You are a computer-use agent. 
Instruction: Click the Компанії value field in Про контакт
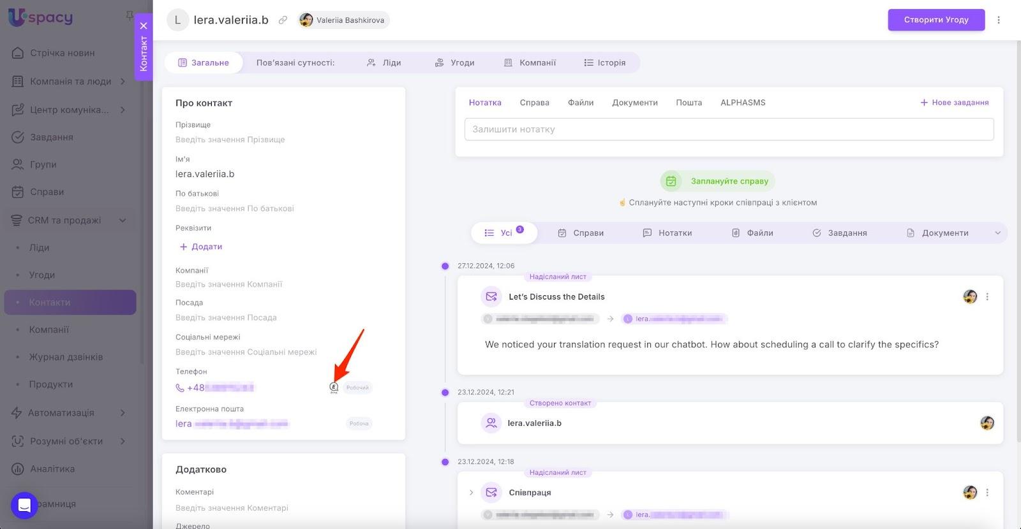pos(229,284)
